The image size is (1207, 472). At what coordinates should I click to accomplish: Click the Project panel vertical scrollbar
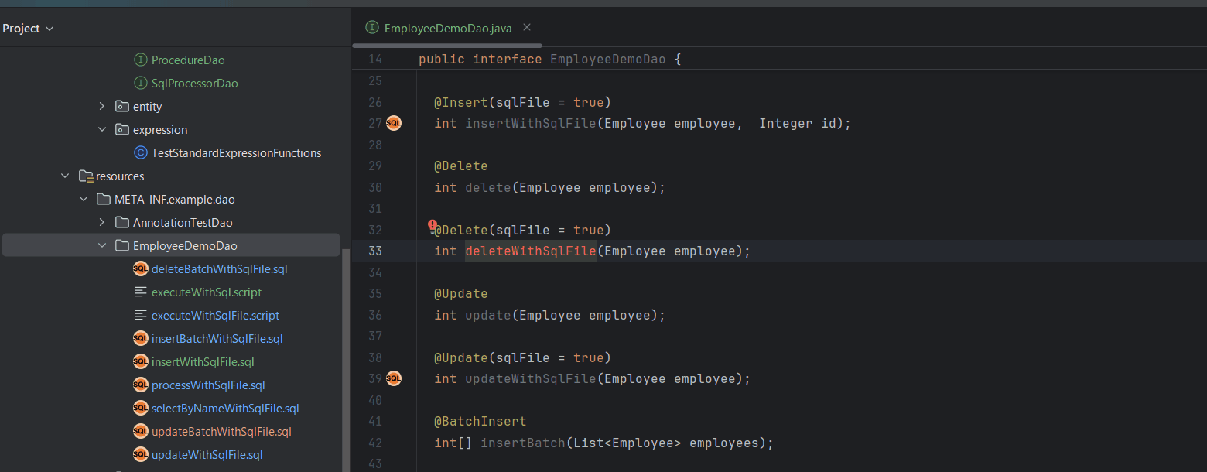(346, 360)
